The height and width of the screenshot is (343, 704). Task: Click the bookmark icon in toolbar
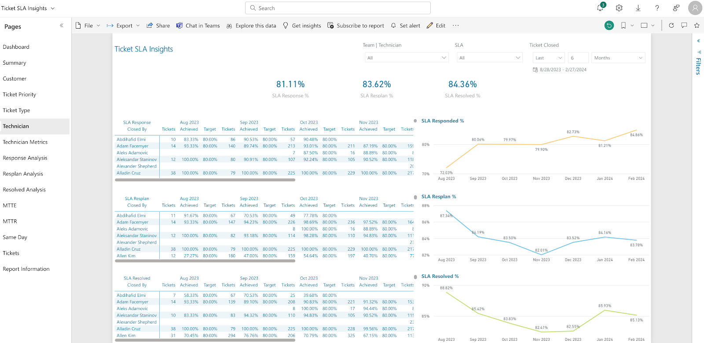[623, 26]
